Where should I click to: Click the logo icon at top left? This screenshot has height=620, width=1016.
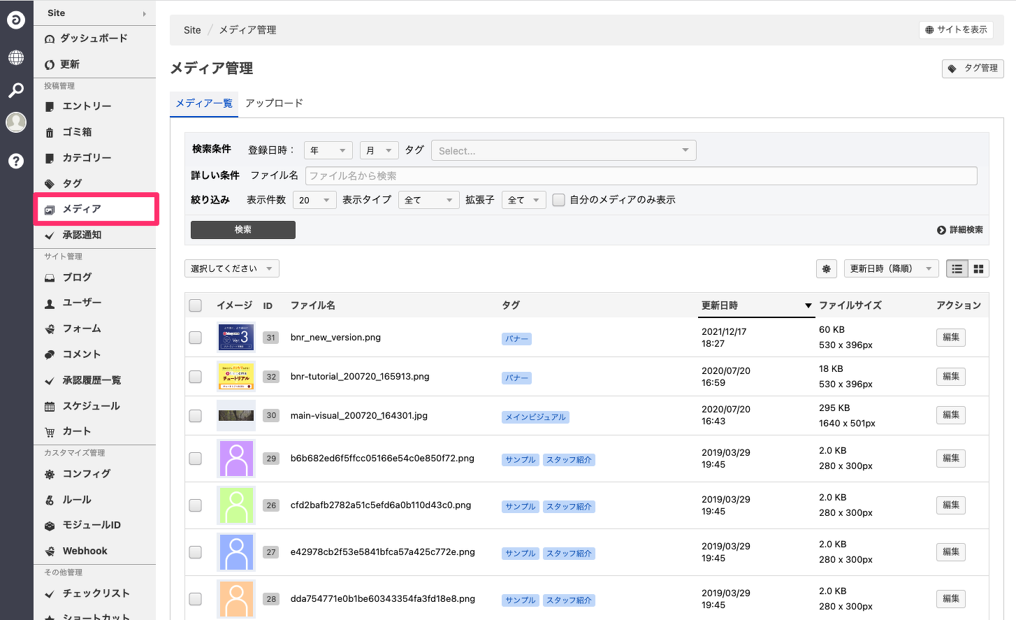click(16, 20)
